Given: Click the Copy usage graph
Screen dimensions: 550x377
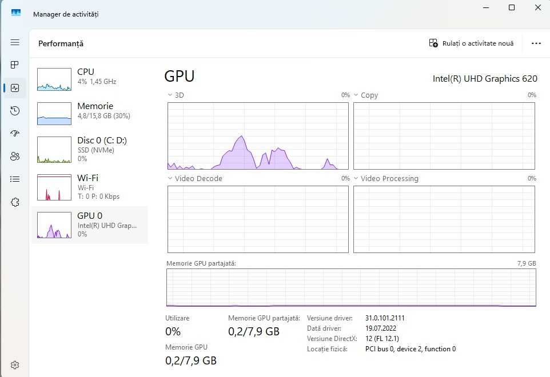Looking at the screenshot, I should [x=444, y=136].
